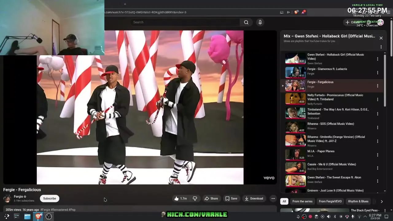Open more actions ellipsis beside Download
393x221 pixels.
tap(273, 199)
